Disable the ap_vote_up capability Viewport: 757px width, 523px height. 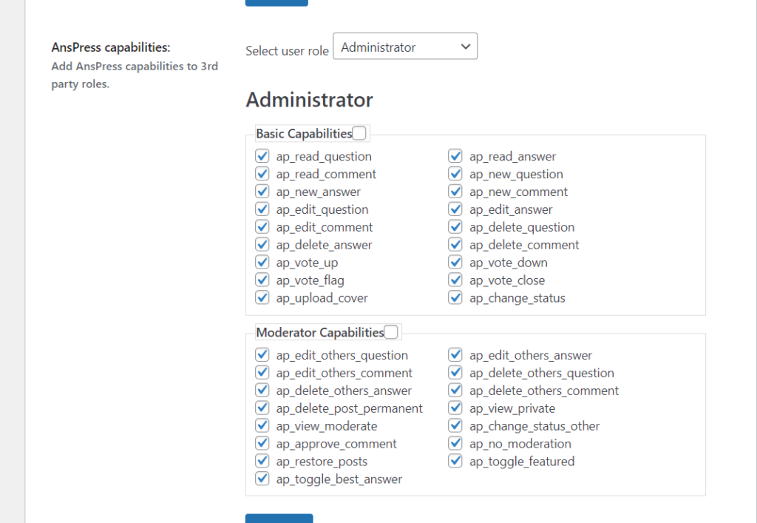click(262, 263)
